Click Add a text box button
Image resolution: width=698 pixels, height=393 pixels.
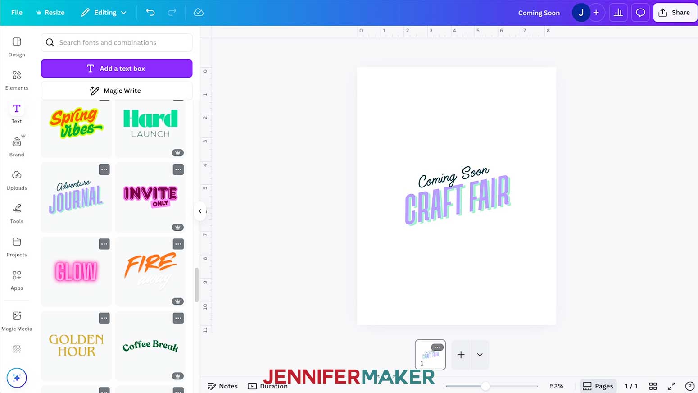[x=117, y=69]
